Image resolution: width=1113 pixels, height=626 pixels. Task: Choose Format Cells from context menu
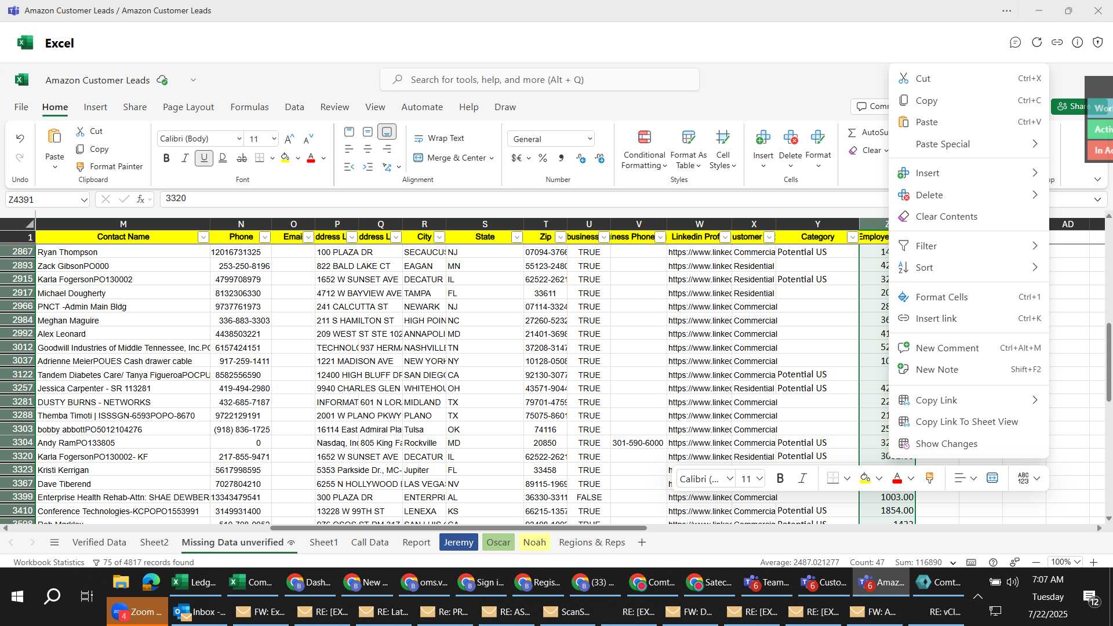click(969, 297)
